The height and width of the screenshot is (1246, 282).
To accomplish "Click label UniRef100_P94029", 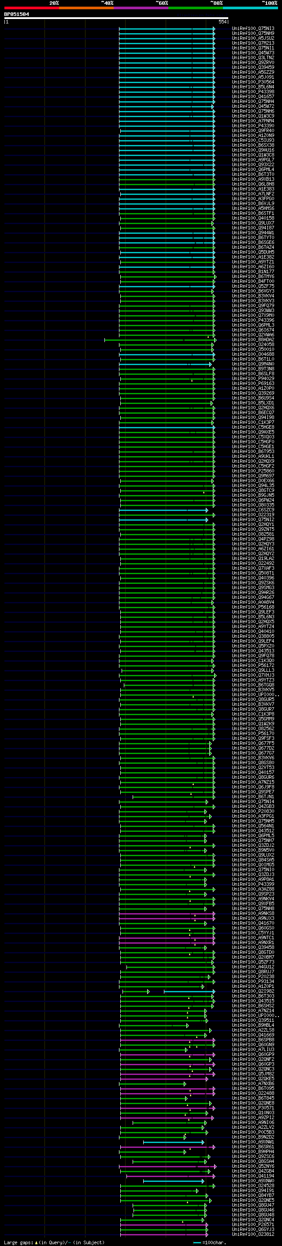I will tap(252, 378).
